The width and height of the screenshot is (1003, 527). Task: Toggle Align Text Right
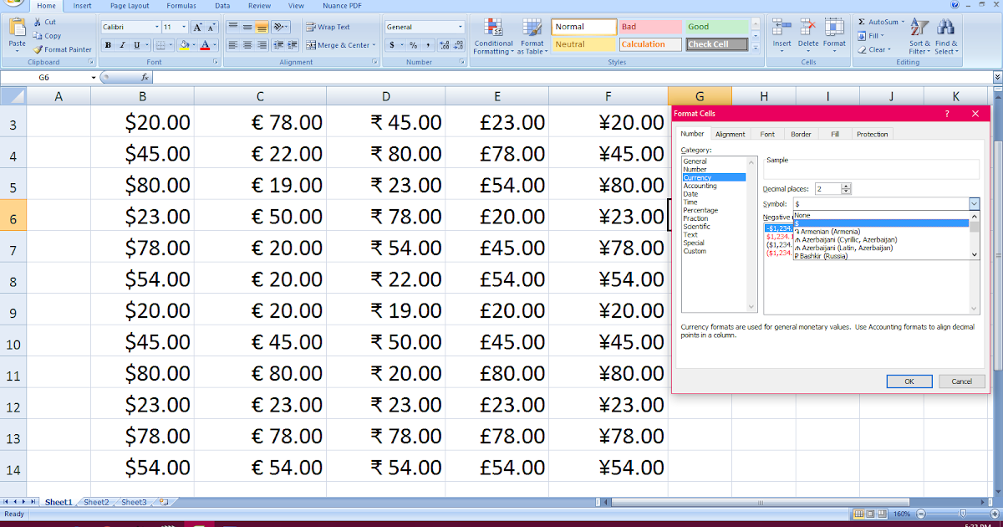(x=261, y=45)
